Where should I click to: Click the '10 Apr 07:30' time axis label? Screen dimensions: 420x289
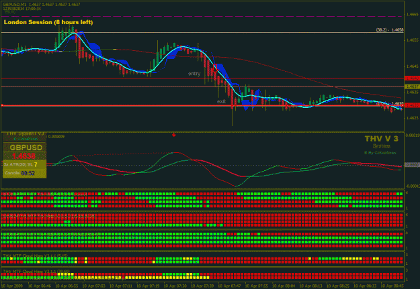click(x=175, y=286)
